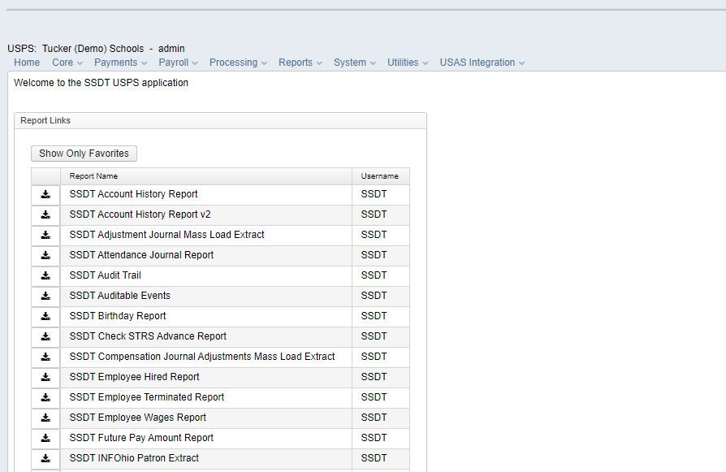Screen dimensions: 726x472
Task: Select the 'SSDT Auditable Events' entry
Action: (120, 296)
